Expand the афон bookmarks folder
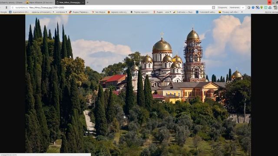 tap(168, 12)
